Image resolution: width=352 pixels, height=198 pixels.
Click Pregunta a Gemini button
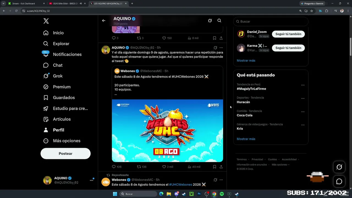pyautogui.click(x=312, y=4)
